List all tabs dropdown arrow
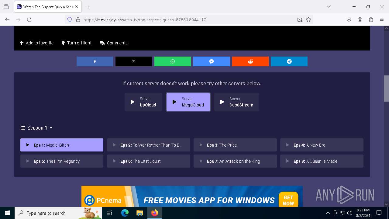389x219 pixels. (329, 7)
